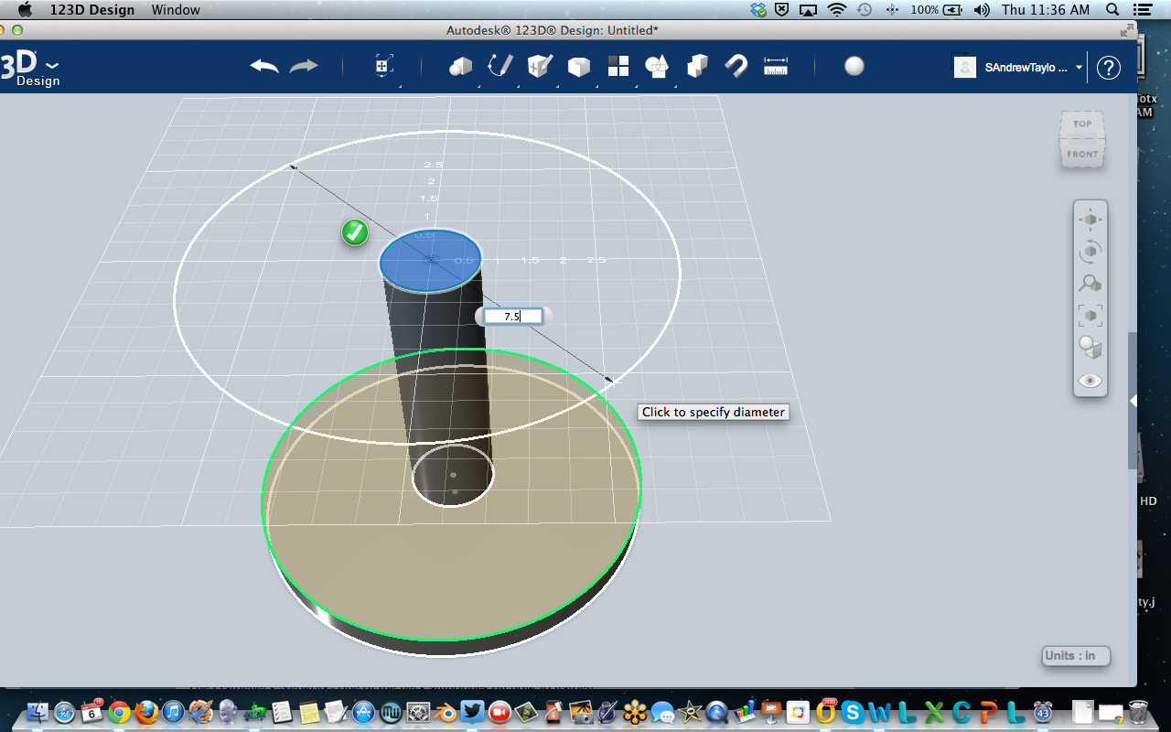1171x732 pixels.
Task: Redo with the forward arrow
Action: (304, 66)
